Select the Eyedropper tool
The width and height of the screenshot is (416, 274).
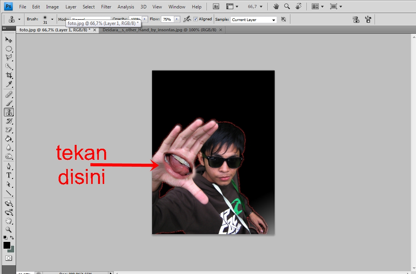9,84
